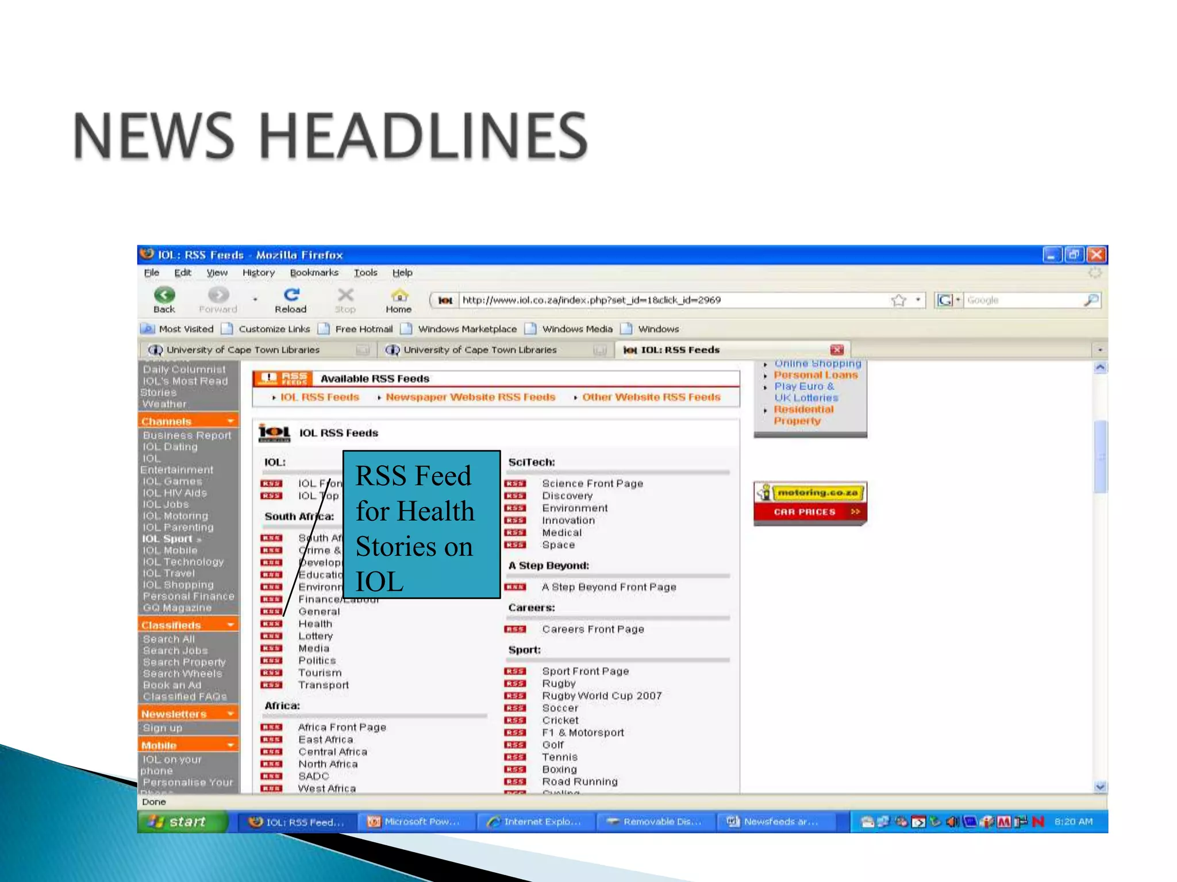Collapse the Channels sidebar section
1177x882 pixels.
click(x=230, y=421)
